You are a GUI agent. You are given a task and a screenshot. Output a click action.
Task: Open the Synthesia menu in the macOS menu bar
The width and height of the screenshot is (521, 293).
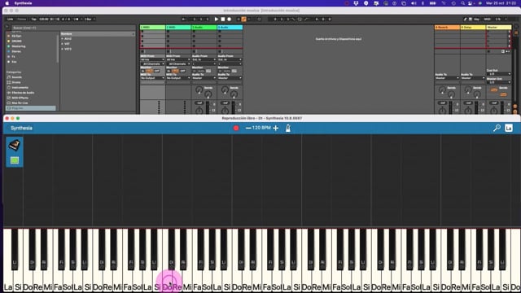(23, 3)
